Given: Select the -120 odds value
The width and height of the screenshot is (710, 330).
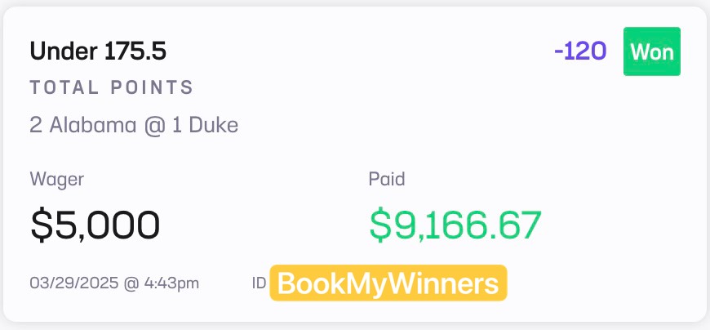Looking at the screenshot, I should (x=580, y=51).
